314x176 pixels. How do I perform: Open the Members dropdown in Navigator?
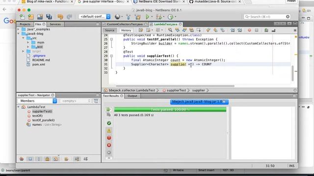click(37, 101)
